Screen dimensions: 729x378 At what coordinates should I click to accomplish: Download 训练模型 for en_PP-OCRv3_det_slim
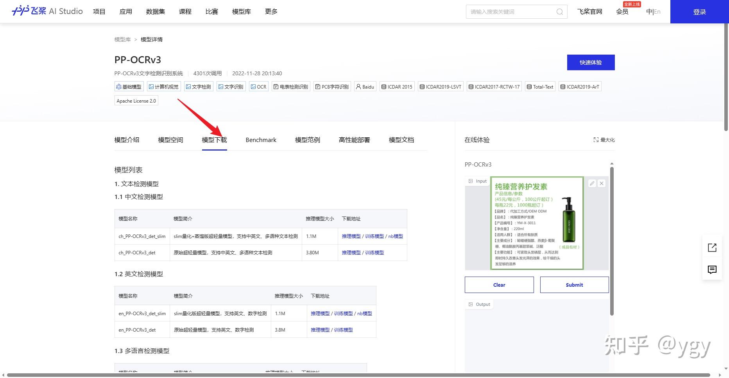[343, 313]
